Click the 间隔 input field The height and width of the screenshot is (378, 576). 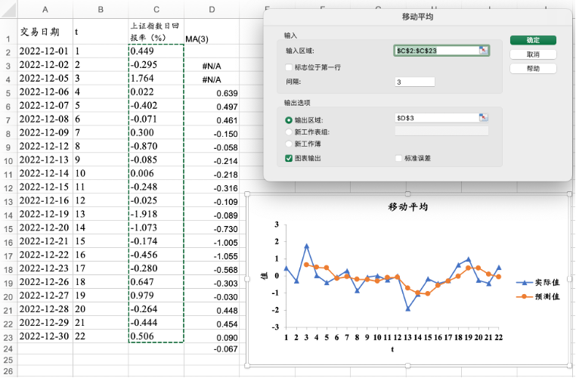point(414,82)
